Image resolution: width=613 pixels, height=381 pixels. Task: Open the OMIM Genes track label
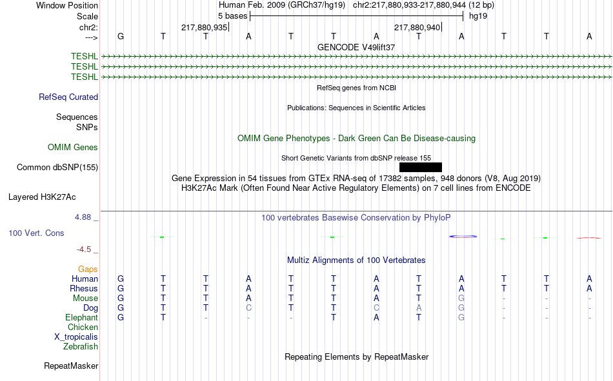(x=73, y=148)
